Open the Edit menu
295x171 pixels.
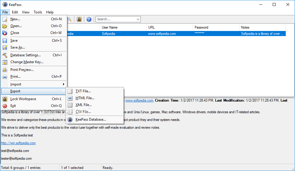click(x=15, y=12)
